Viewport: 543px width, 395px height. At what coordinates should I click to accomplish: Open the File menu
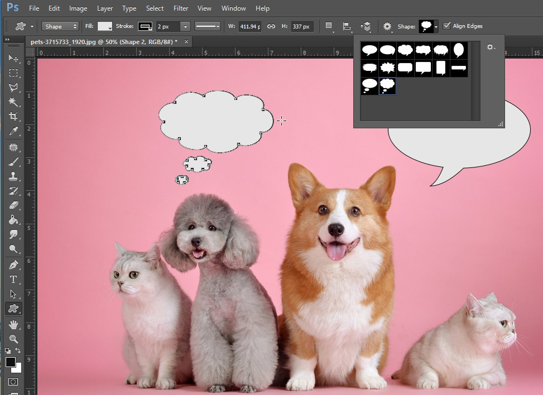[34, 8]
